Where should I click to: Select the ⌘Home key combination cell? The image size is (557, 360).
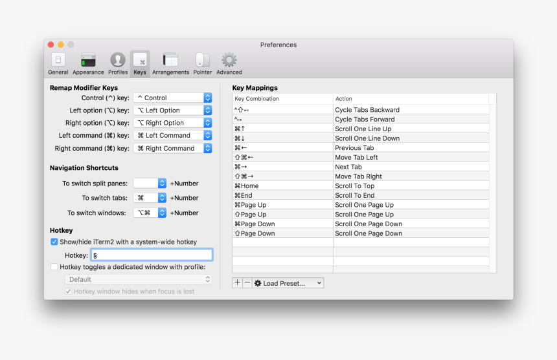click(283, 186)
